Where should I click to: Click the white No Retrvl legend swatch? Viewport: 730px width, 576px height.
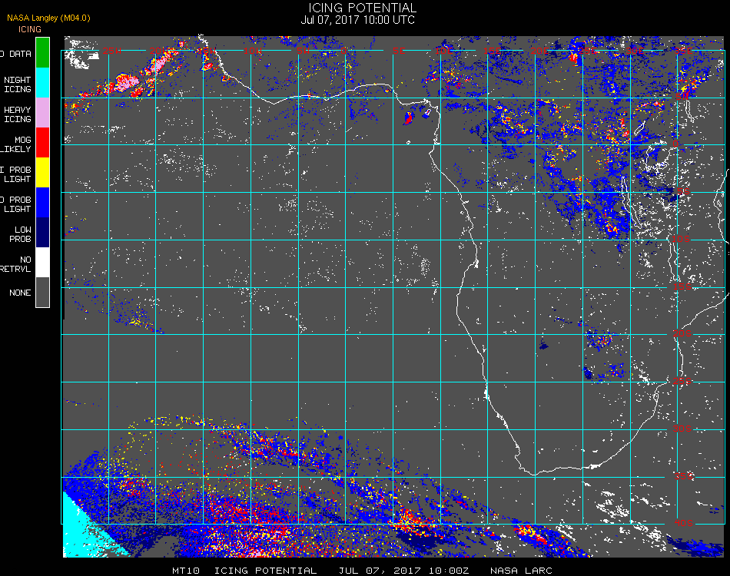[42, 263]
